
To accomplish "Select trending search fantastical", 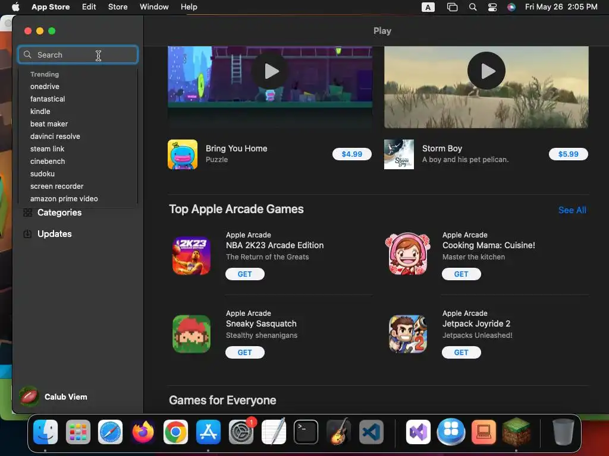I will [48, 99].
